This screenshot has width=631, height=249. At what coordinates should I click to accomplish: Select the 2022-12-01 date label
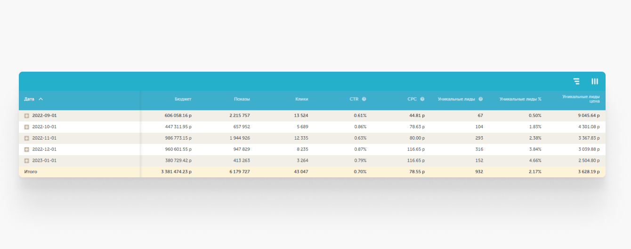click(44, 149)
